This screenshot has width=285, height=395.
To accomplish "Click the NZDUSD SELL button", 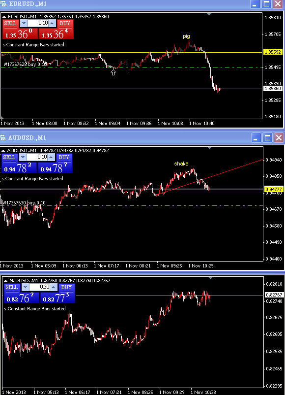I will (12, 287).
